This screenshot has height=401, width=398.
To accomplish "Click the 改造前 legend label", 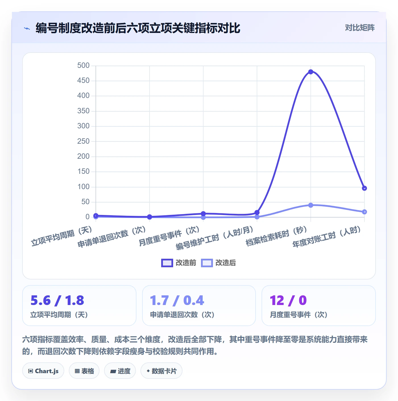I will pos(186,263).
